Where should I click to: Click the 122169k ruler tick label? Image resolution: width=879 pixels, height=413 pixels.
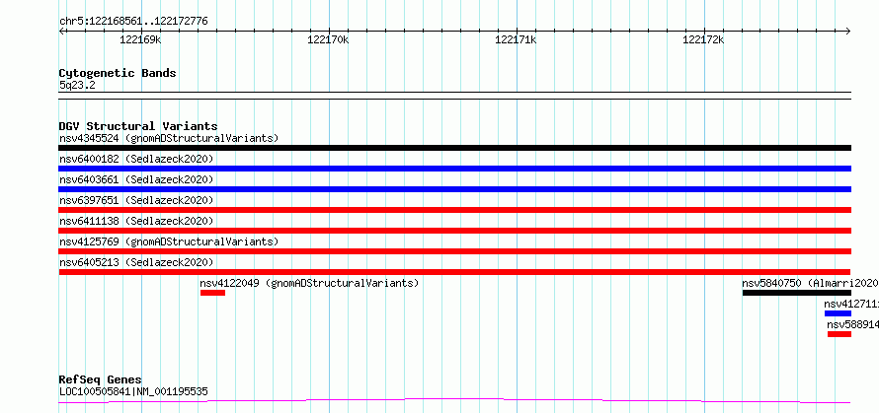pyautogui.click(x=140, y=39)
